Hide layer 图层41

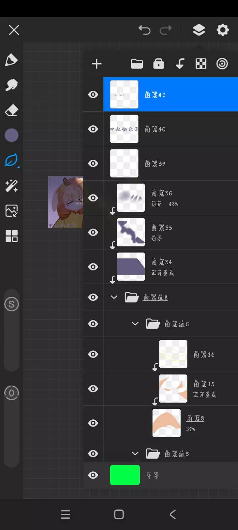pos(93,95)
